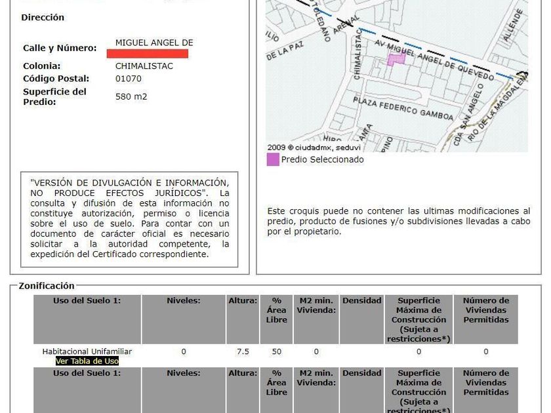Screen dimensions: 551x413
Task: Click the 'VERSIÓN DE DIVULGACIÓN' disclaimer box
Action: tap(129, 219)
